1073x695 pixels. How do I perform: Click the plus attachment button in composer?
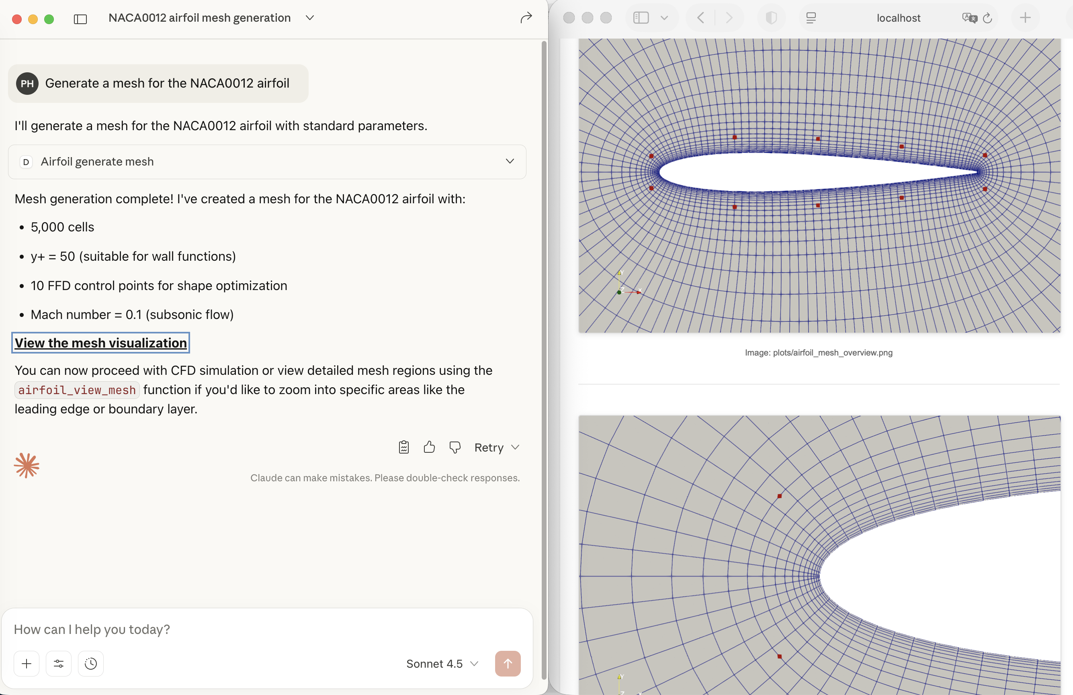coord(27,663)
